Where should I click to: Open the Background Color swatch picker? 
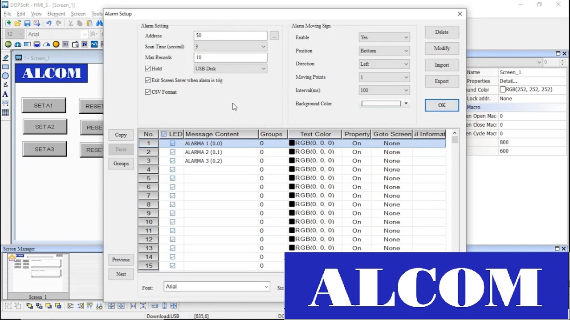385,104
